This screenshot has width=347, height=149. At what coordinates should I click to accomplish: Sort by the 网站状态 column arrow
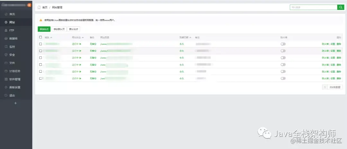[83, 37]
